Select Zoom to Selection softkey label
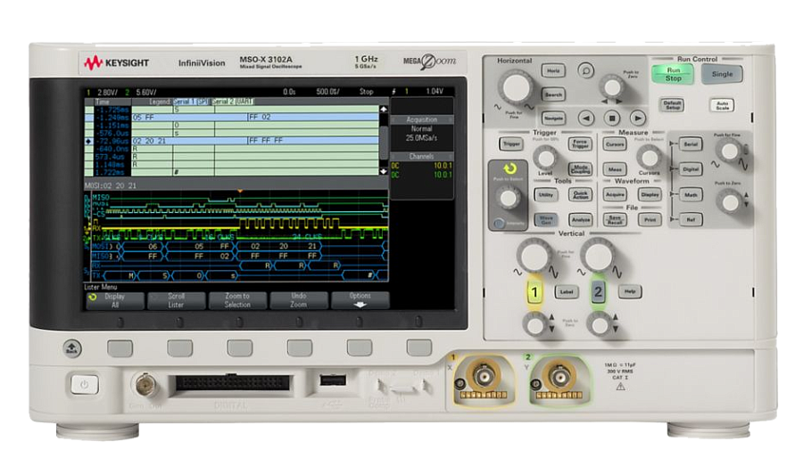The width and height of the screenshot is (803, 466). coord(237,300)
